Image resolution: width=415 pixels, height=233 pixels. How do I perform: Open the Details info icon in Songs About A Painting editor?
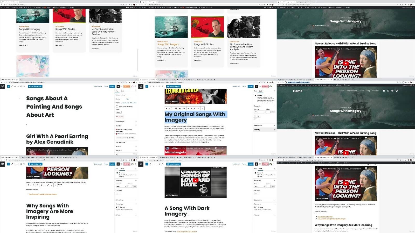click(x=21, y=86)
